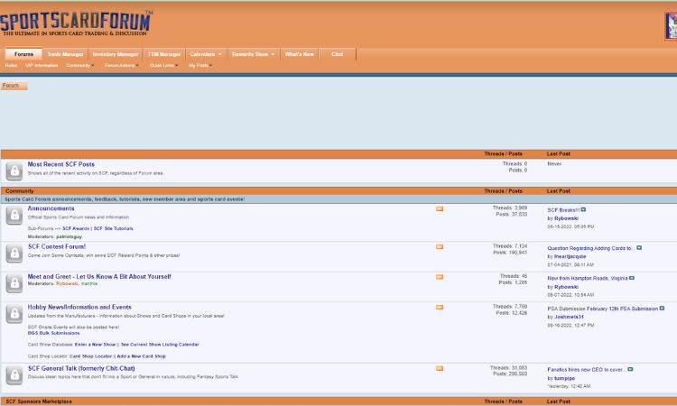Viewport: 677px width, 406px height.
Task: Click Add a New Card Shop link
Action: tap(141, 356)
